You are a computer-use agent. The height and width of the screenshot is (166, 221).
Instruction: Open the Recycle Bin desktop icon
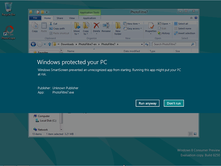[x=8, y=9]
